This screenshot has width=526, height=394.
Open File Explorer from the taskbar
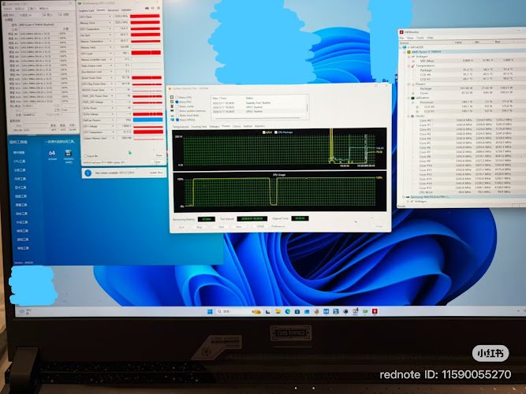(278, 311)
